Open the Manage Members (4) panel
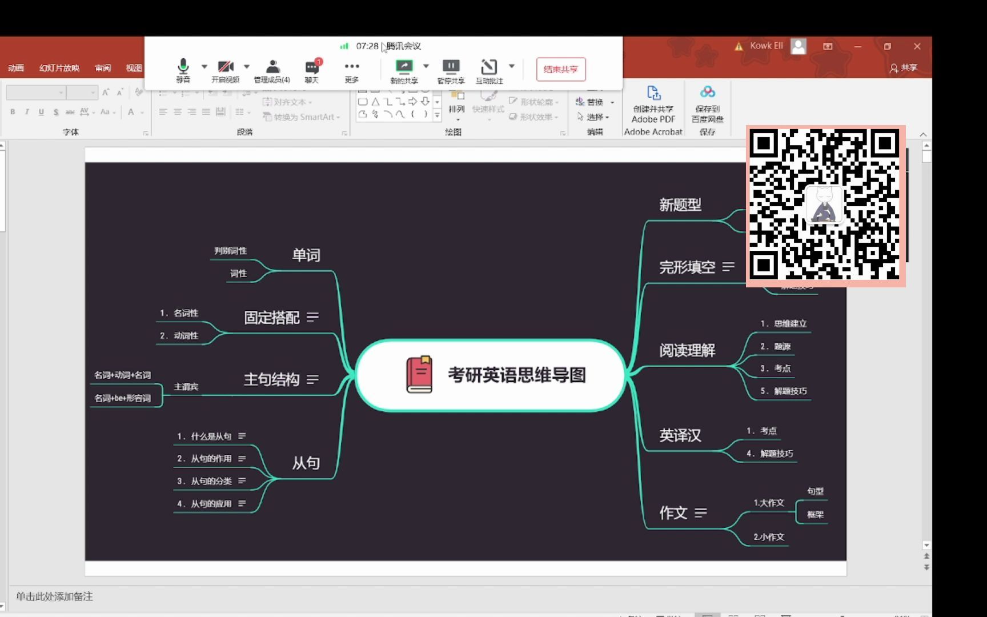This screenshot has width=987, height=617. [x=272, y=71]
